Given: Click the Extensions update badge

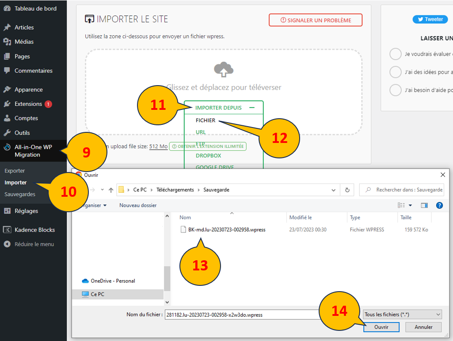Looking at the screenshot, I should coord(48,104).
